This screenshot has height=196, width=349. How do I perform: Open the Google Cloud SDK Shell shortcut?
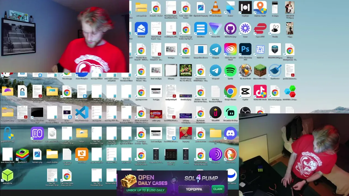pos(37,113)
